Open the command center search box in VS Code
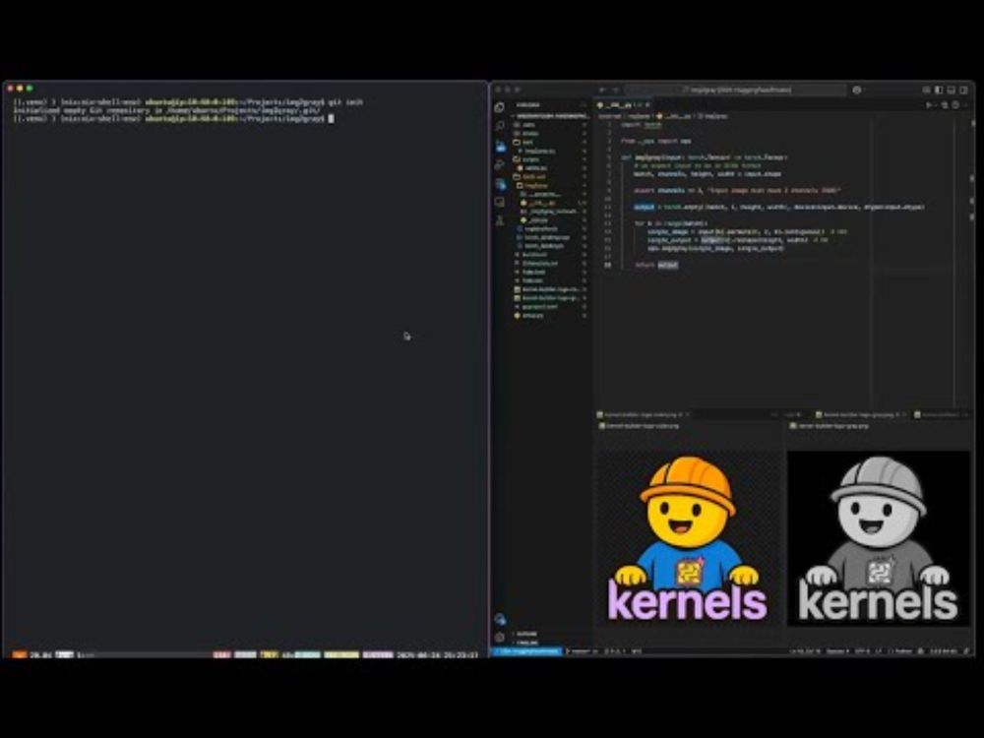 coord(736,90)
